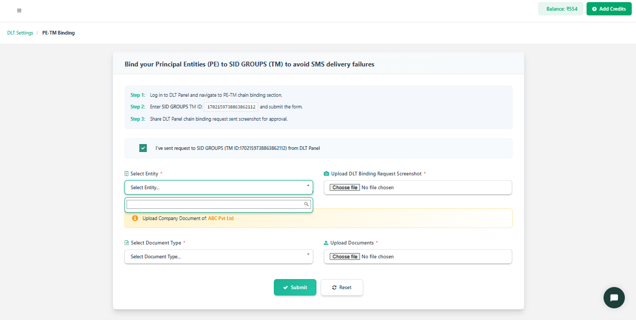Click the orange info icon in notice
636x320 pixels.
pos(135,218)
